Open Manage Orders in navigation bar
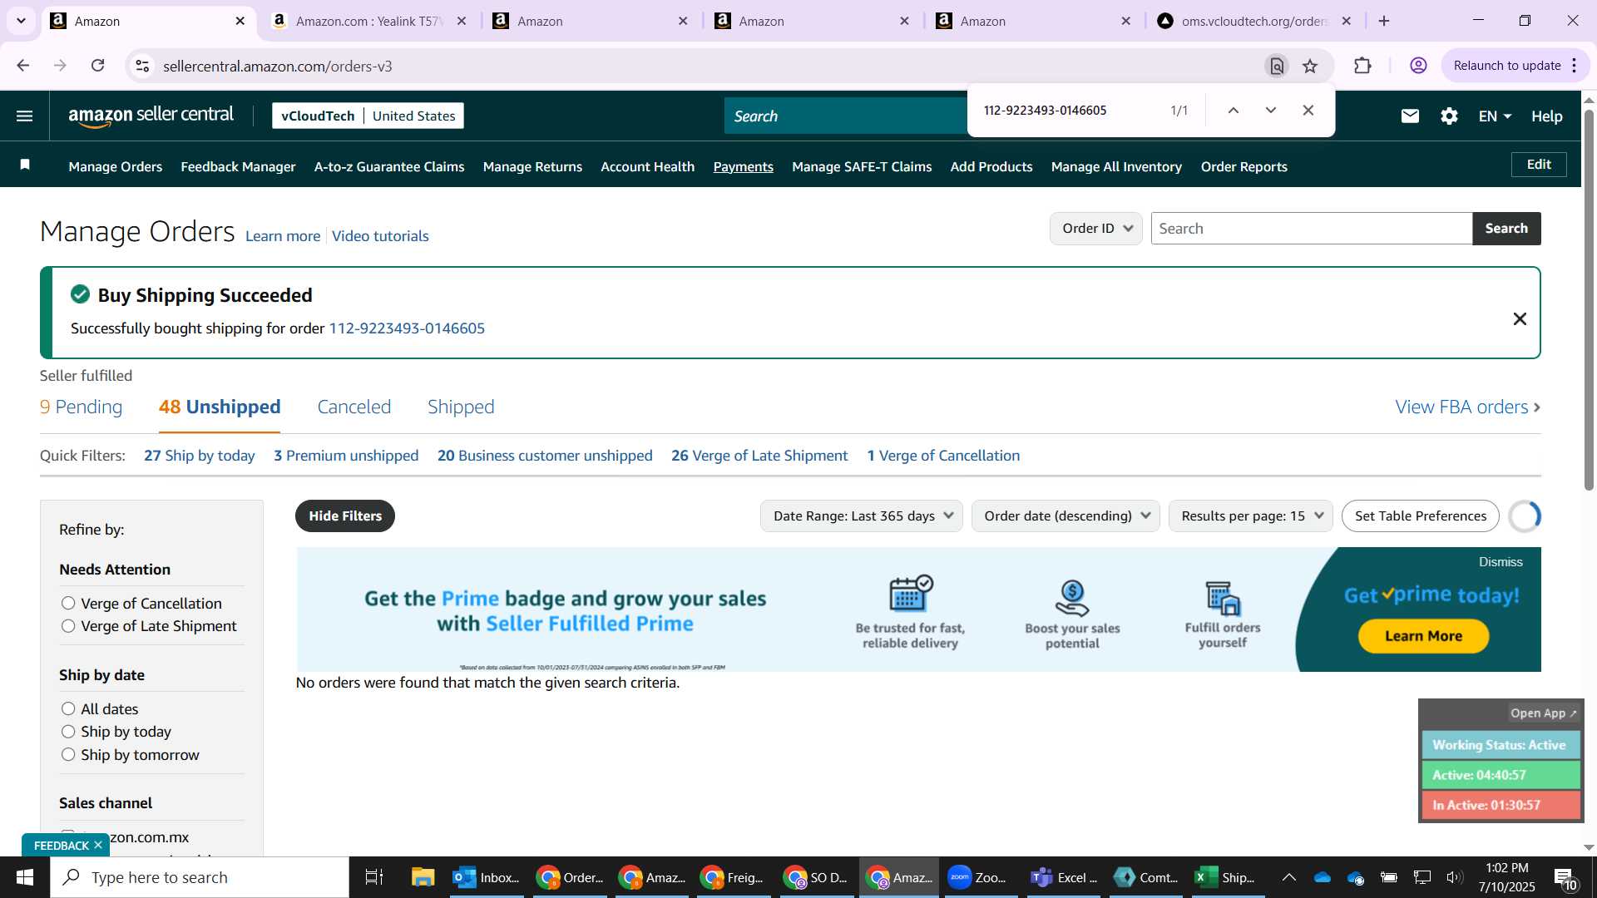Screen dimensions: 1597x898 click(x=116, y=166)
